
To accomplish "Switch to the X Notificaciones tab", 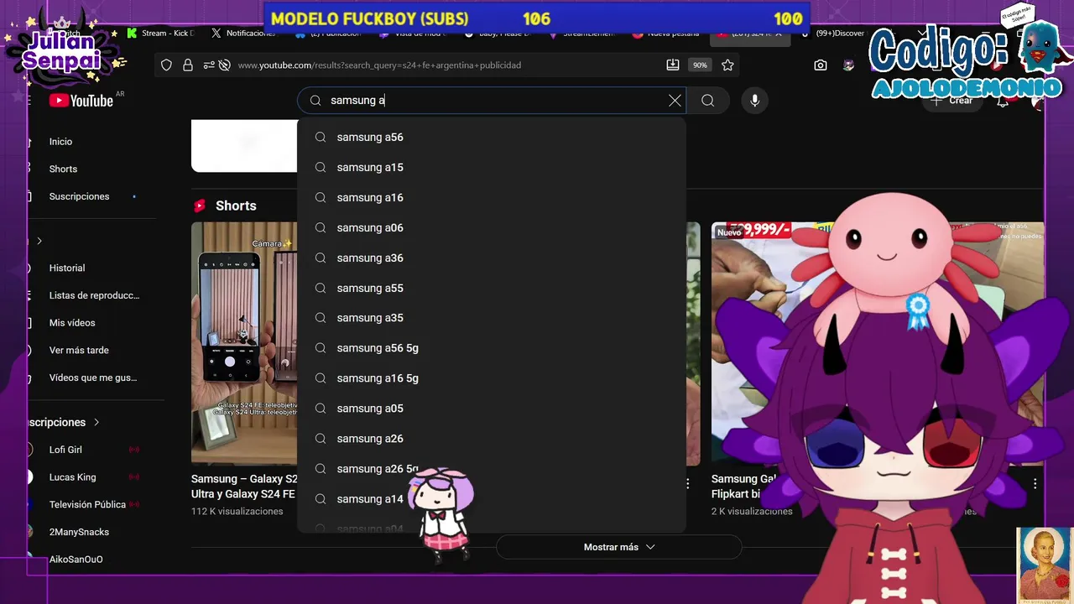I will [x=243, y=34].
